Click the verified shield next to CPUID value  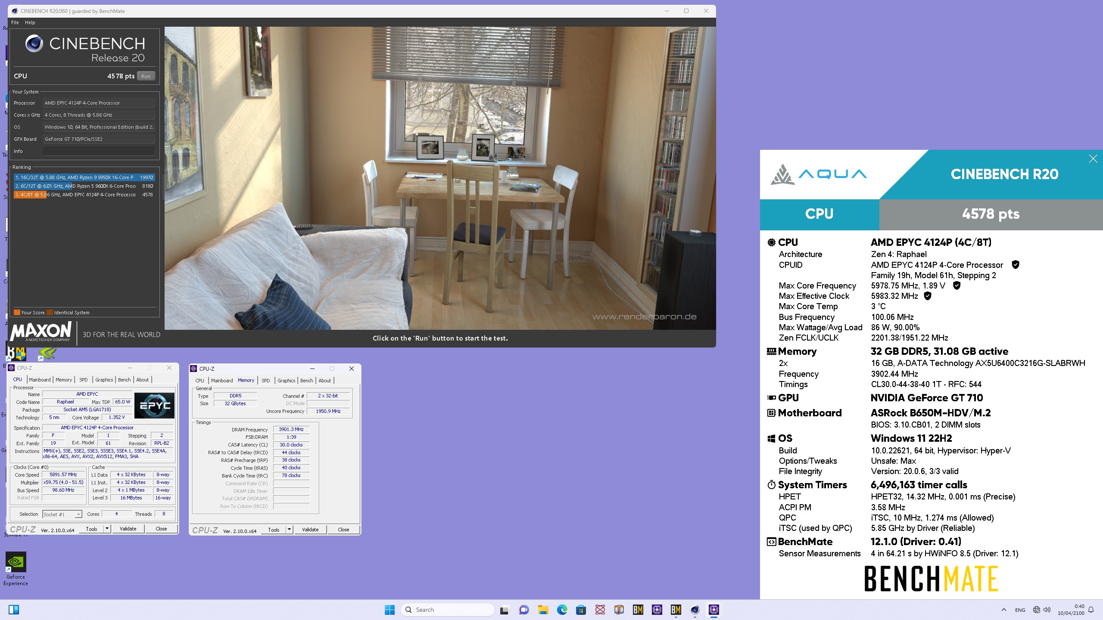point(1016,265)
